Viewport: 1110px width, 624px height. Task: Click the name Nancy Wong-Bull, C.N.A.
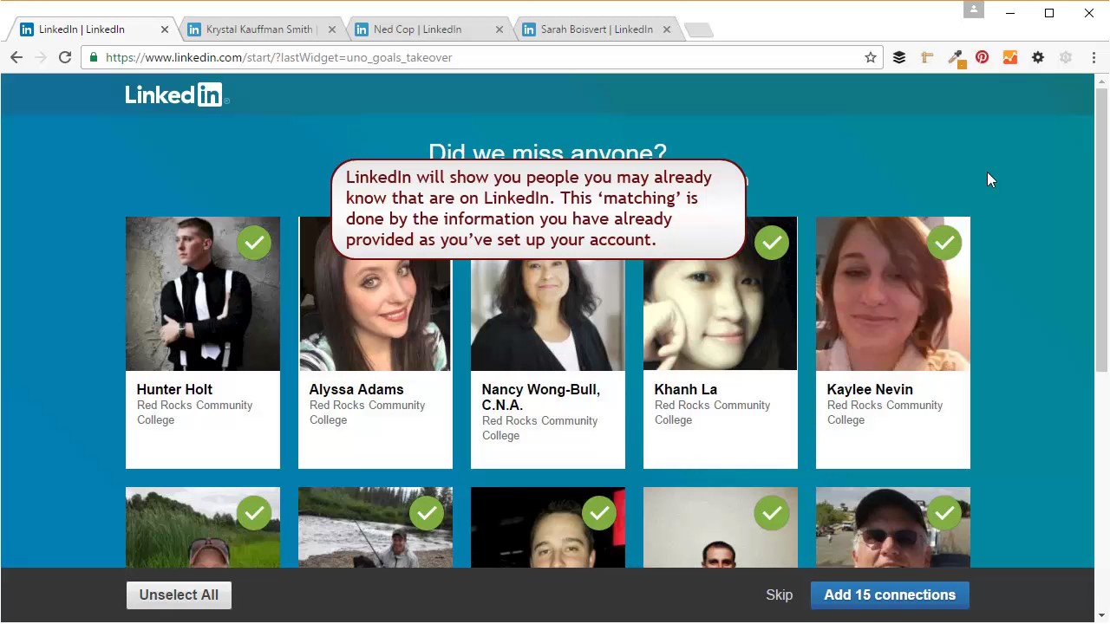click(x=541, y=397)
